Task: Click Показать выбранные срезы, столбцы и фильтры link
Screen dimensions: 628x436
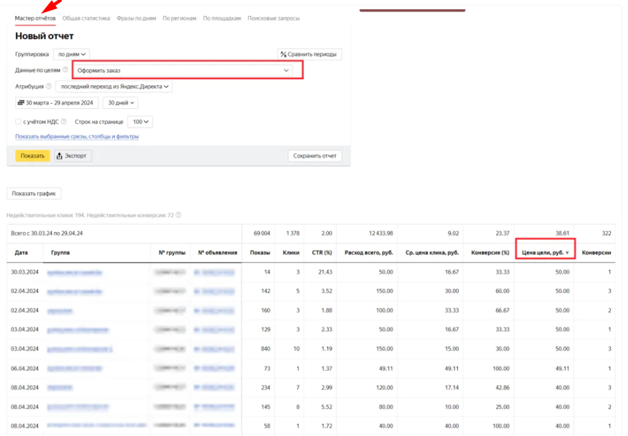Action: pyautogui.click(x=77, y=137)
